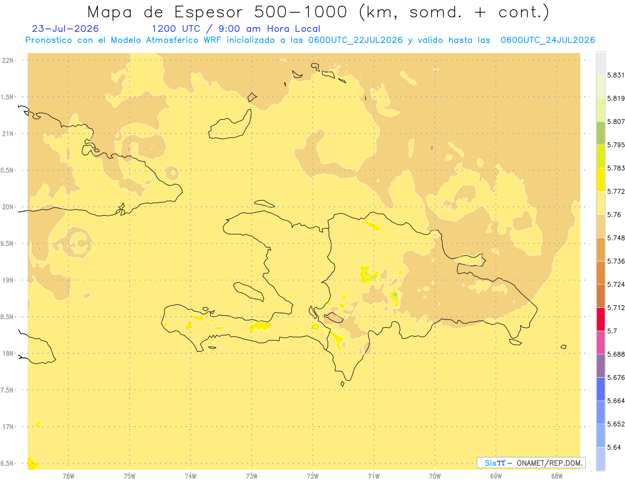Select the bright yellow swatch between 5.783 and 5.772
The image size is (625, 483).
[x=601, y=180]
